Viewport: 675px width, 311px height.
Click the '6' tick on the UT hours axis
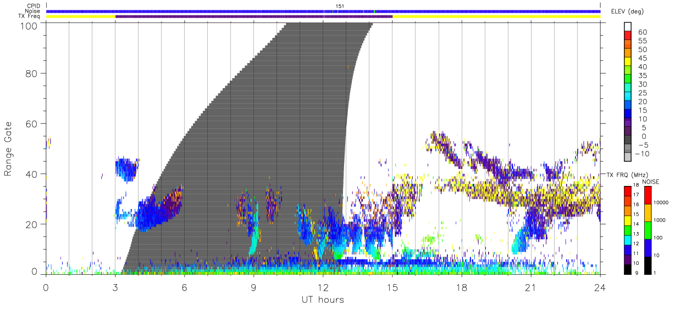[x=184, y=287]
